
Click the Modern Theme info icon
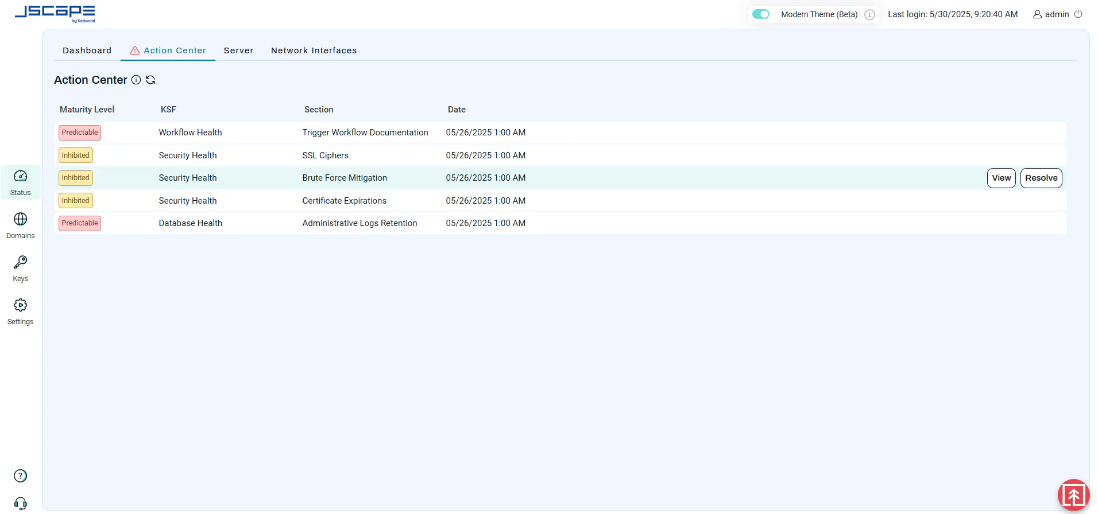(870, 14)
